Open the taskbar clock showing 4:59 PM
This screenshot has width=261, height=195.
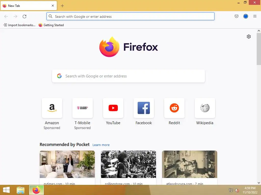coord(250,190)
